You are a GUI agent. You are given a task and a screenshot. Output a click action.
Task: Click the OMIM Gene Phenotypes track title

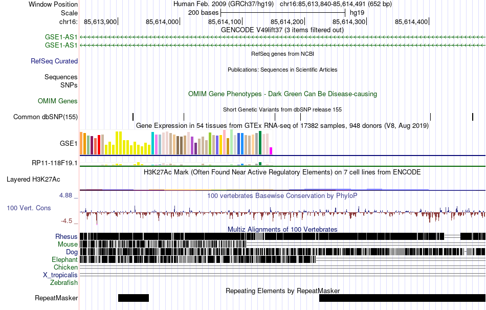[x=282, y=94]
